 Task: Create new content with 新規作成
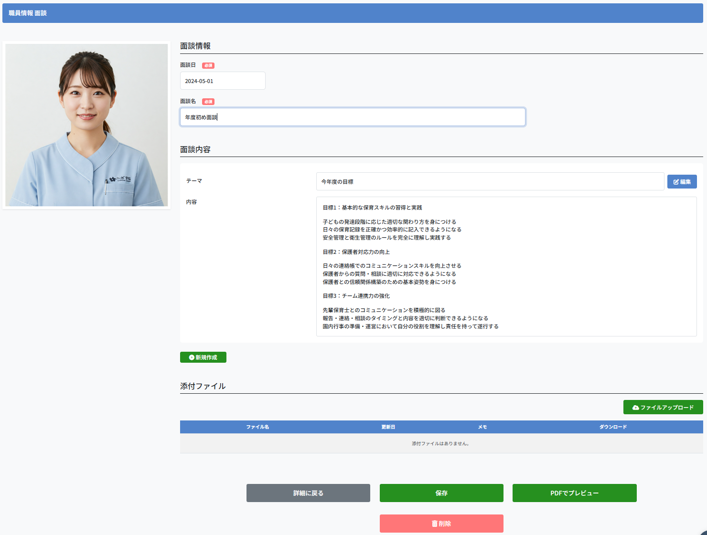(203, 357)
